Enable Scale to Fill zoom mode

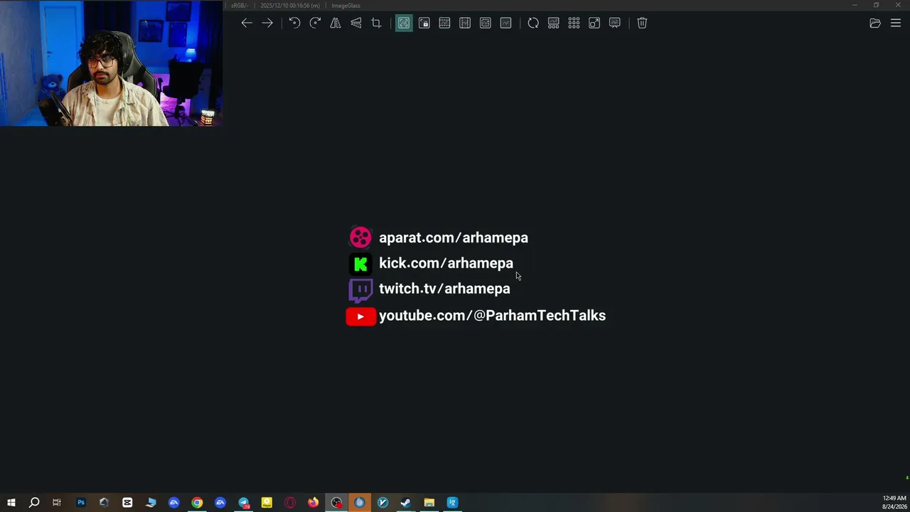[505, 23]
